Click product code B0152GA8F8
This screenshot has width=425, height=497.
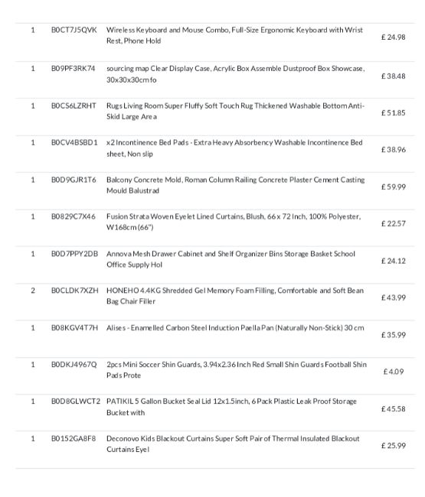coord(74,439)
